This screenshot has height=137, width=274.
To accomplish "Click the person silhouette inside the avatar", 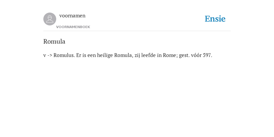I will 50,19.
